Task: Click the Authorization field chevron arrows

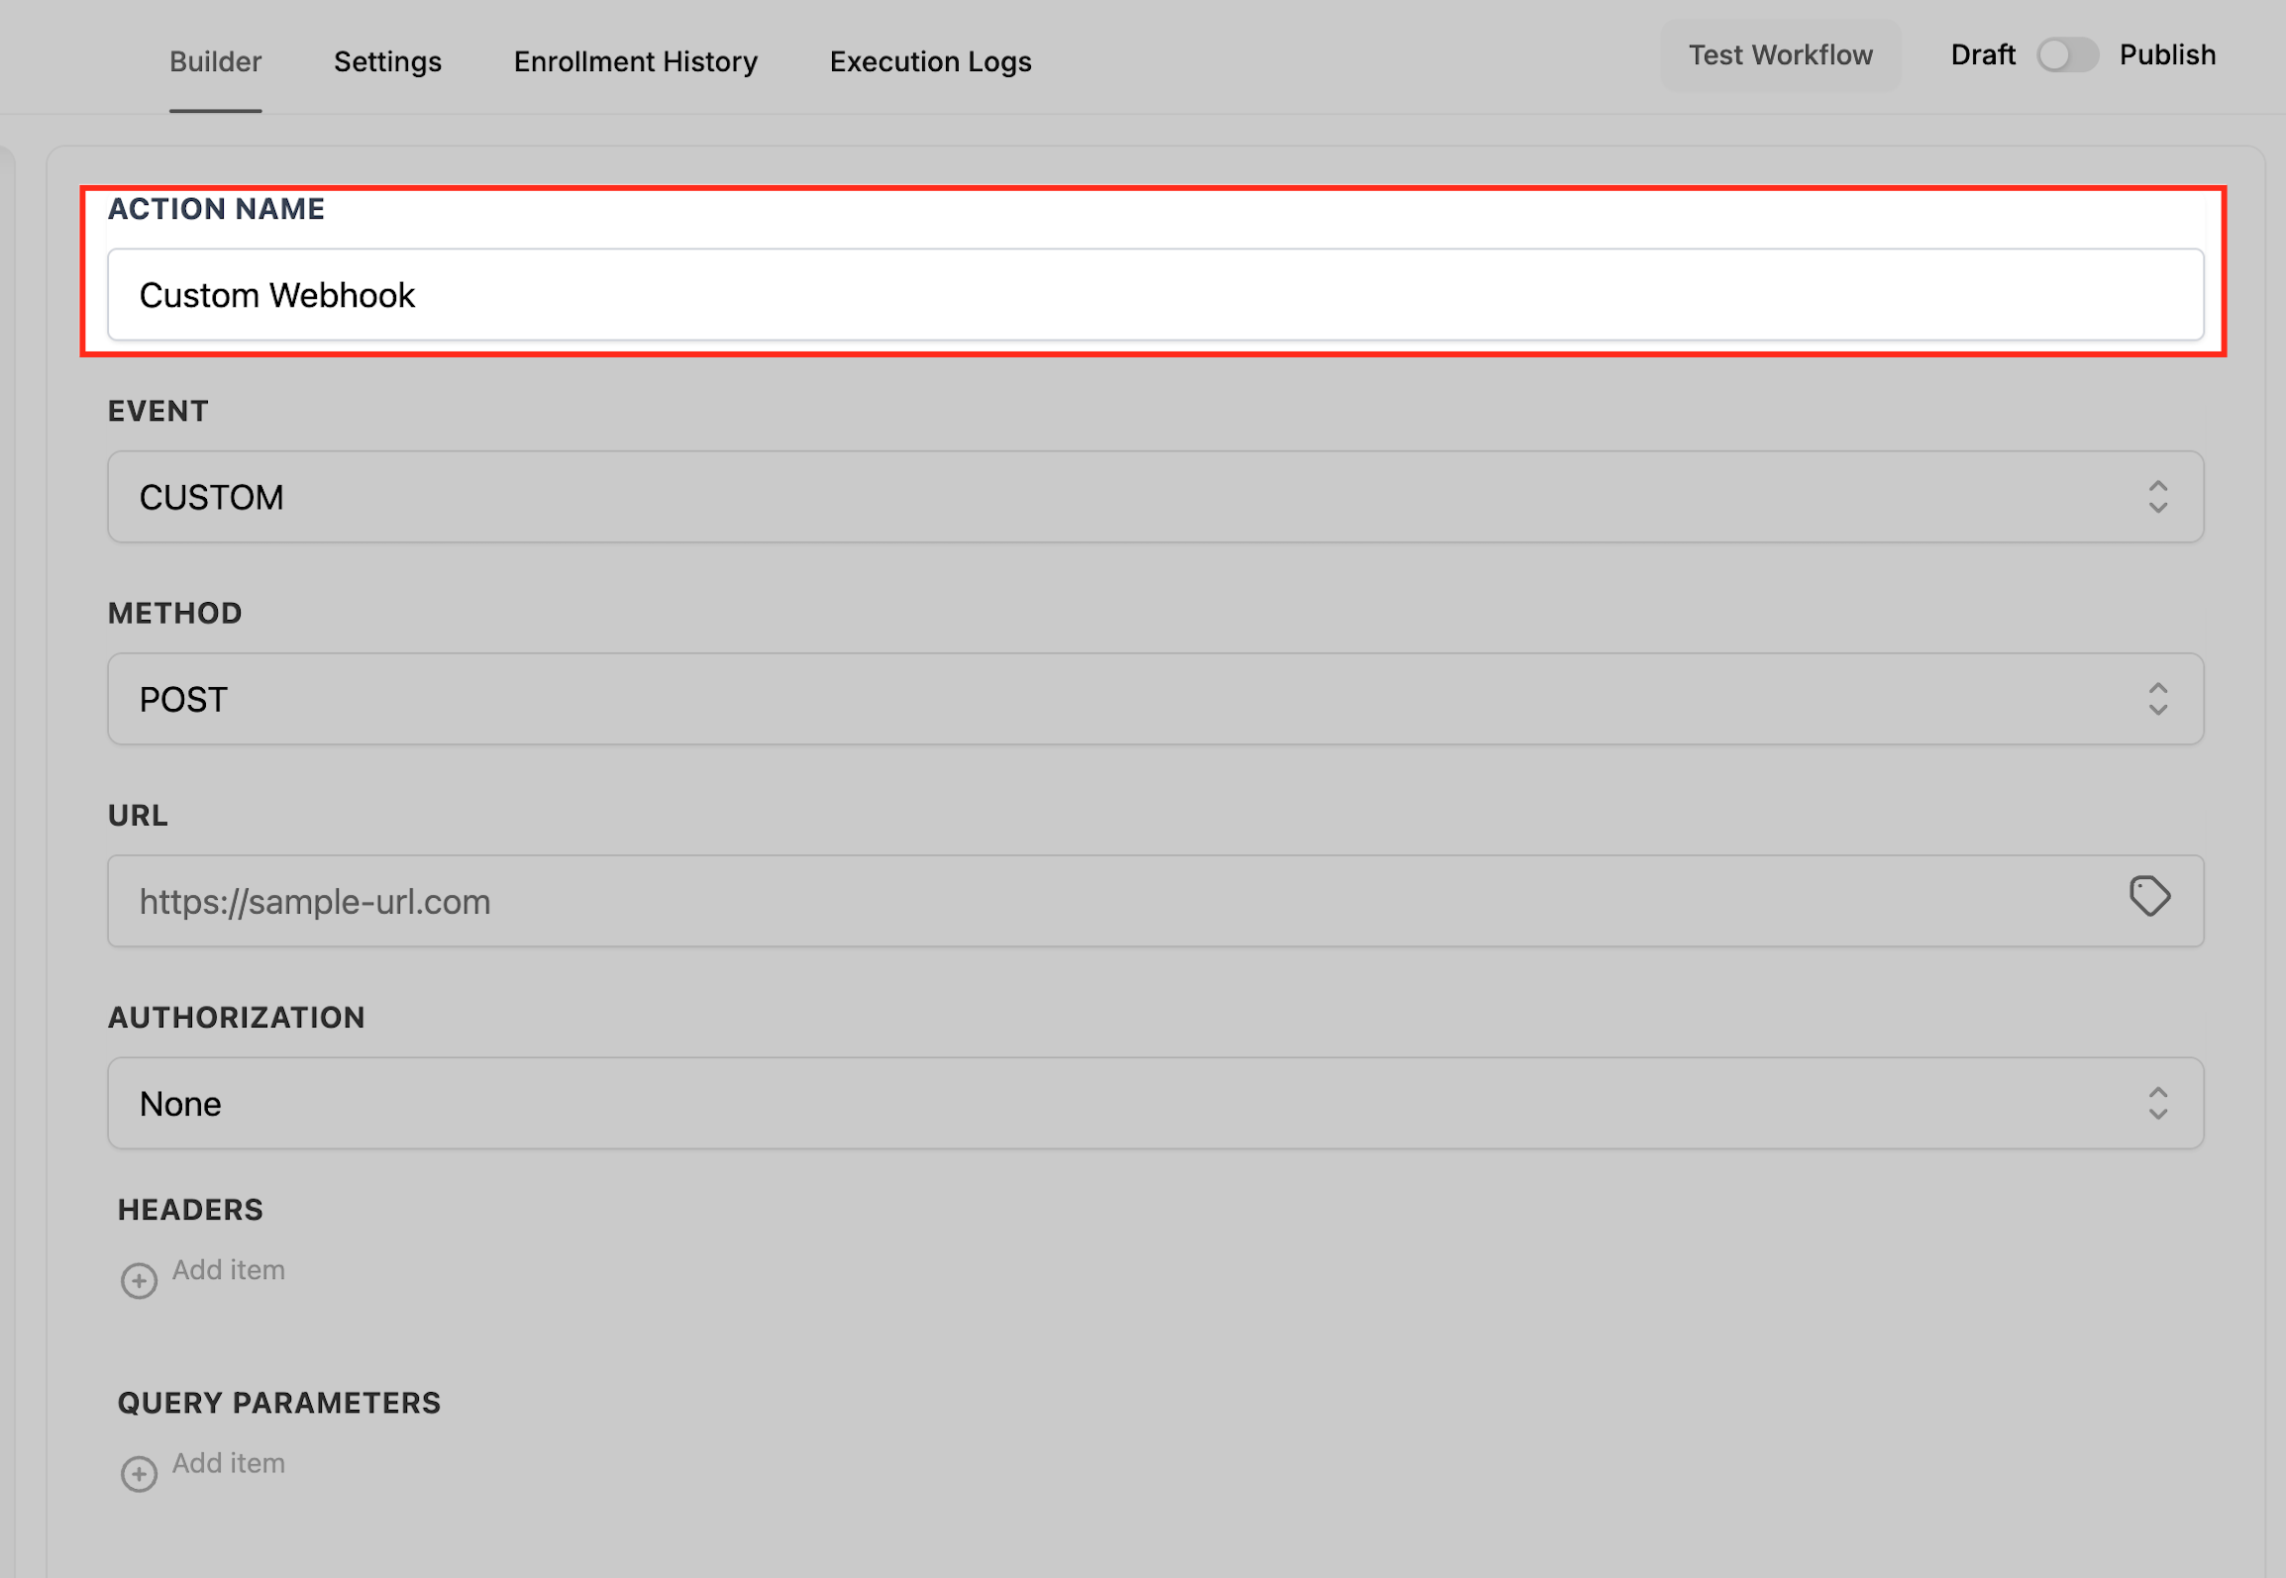Action: click(x=2157, y=1103)
